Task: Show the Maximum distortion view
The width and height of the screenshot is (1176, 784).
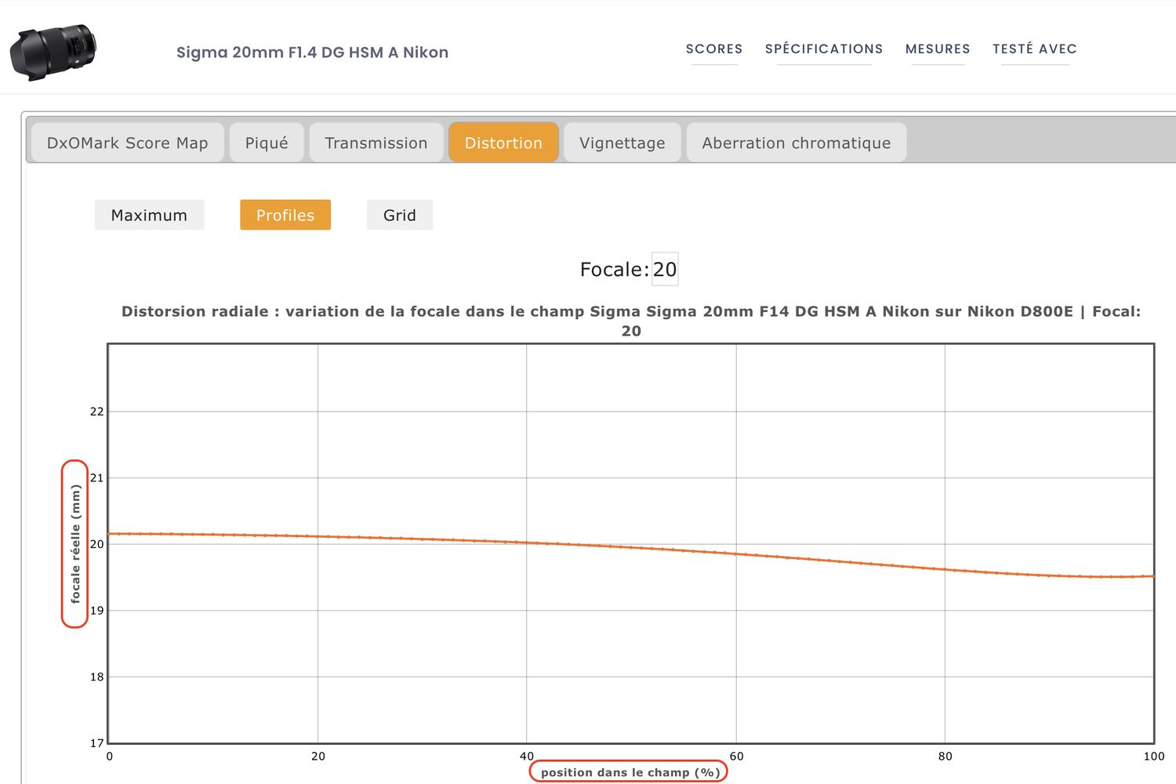Action: pyautogui.click(x=149, y=215)
